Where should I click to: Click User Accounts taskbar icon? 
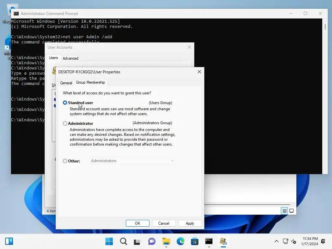point(223,241)
